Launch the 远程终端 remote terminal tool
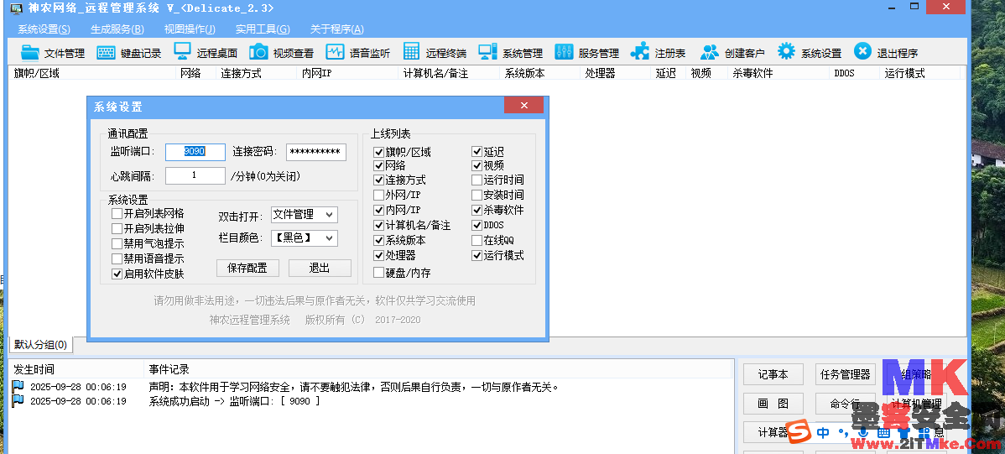 (412, 52)
